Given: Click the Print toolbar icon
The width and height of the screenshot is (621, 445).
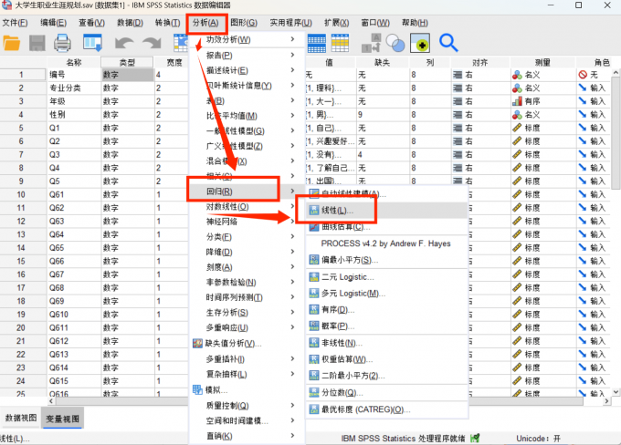Looking at the screenshot, I should (x=63, y=43).
